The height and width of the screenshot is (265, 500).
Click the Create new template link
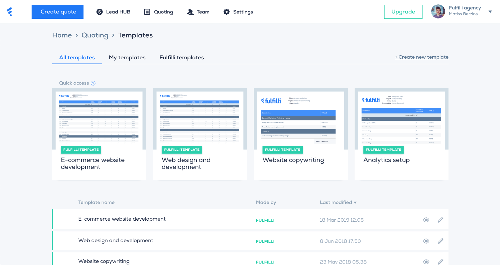point(421,57)
